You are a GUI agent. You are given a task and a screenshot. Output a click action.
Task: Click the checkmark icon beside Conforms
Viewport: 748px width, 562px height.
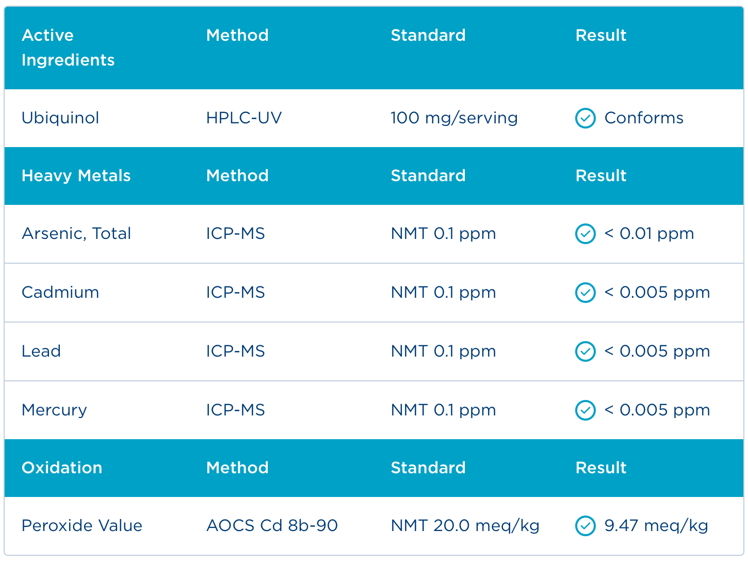coord(585,118)
